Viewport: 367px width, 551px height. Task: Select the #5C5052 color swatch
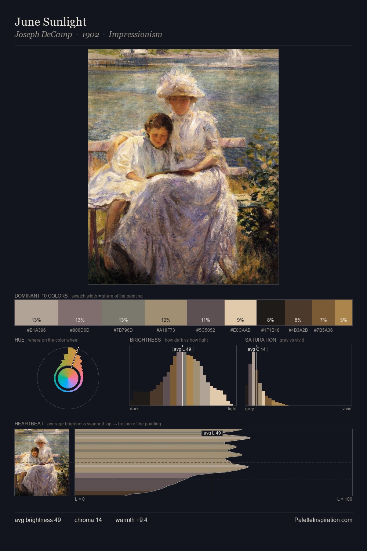pyautogui.click(x=206, y=313)
